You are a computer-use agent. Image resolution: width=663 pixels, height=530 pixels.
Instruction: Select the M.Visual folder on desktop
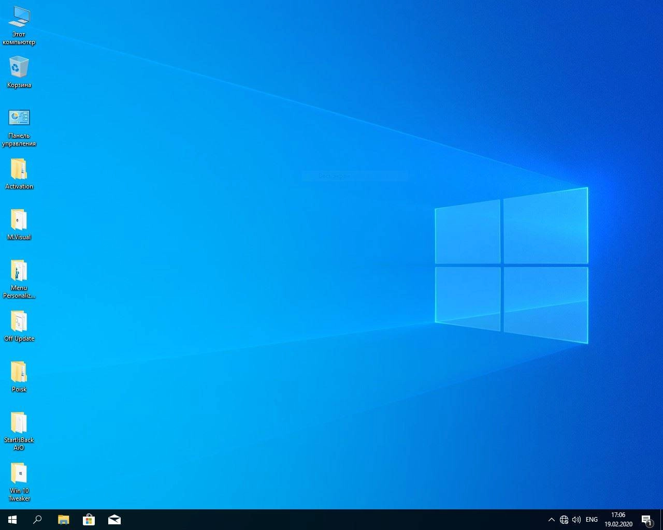coord(19,225)
